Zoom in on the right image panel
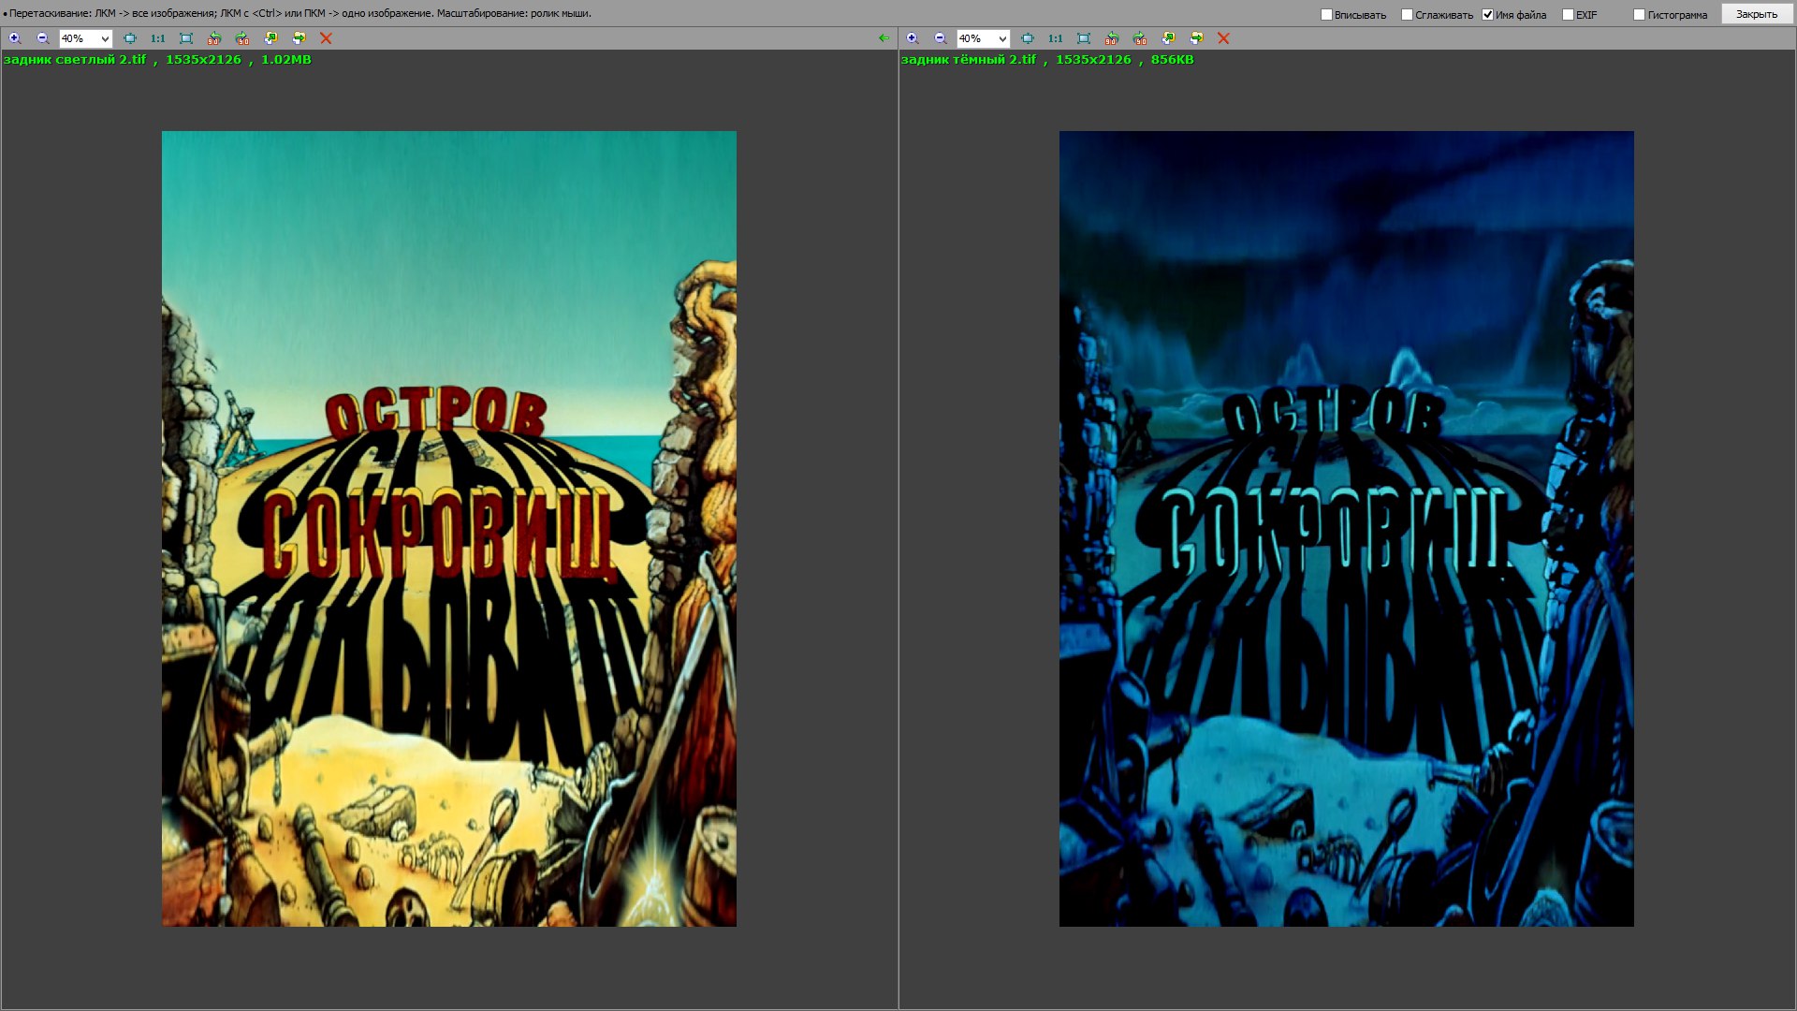The height and width of the screenshot is (1011, 1797). pyautogui.click(x=913, y=38)
